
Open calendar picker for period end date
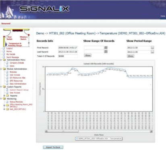tap(152, 52)
